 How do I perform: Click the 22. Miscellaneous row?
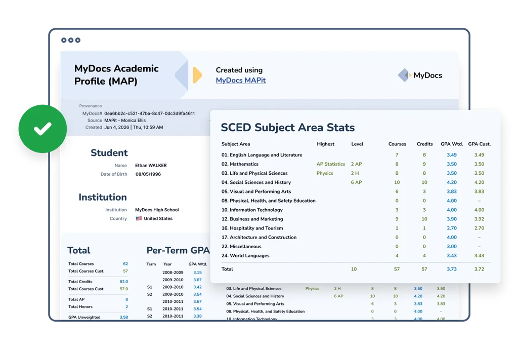(x=356, y=247)
